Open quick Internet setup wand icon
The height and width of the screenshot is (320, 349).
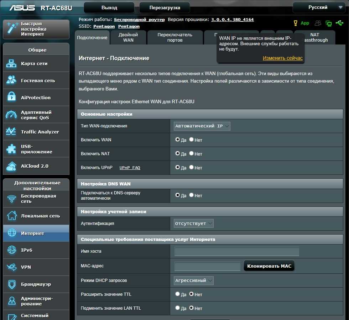tap(12, 28)
